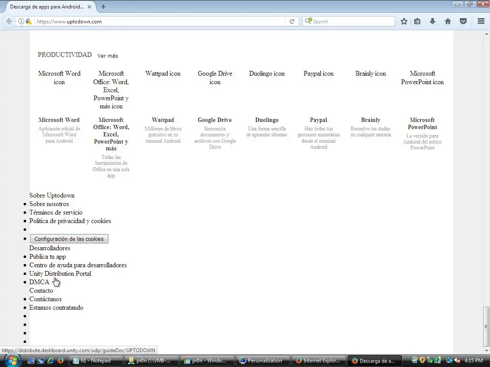
Task: Click the bold 'Paypal' app title
Action: [x=319, y=120]
